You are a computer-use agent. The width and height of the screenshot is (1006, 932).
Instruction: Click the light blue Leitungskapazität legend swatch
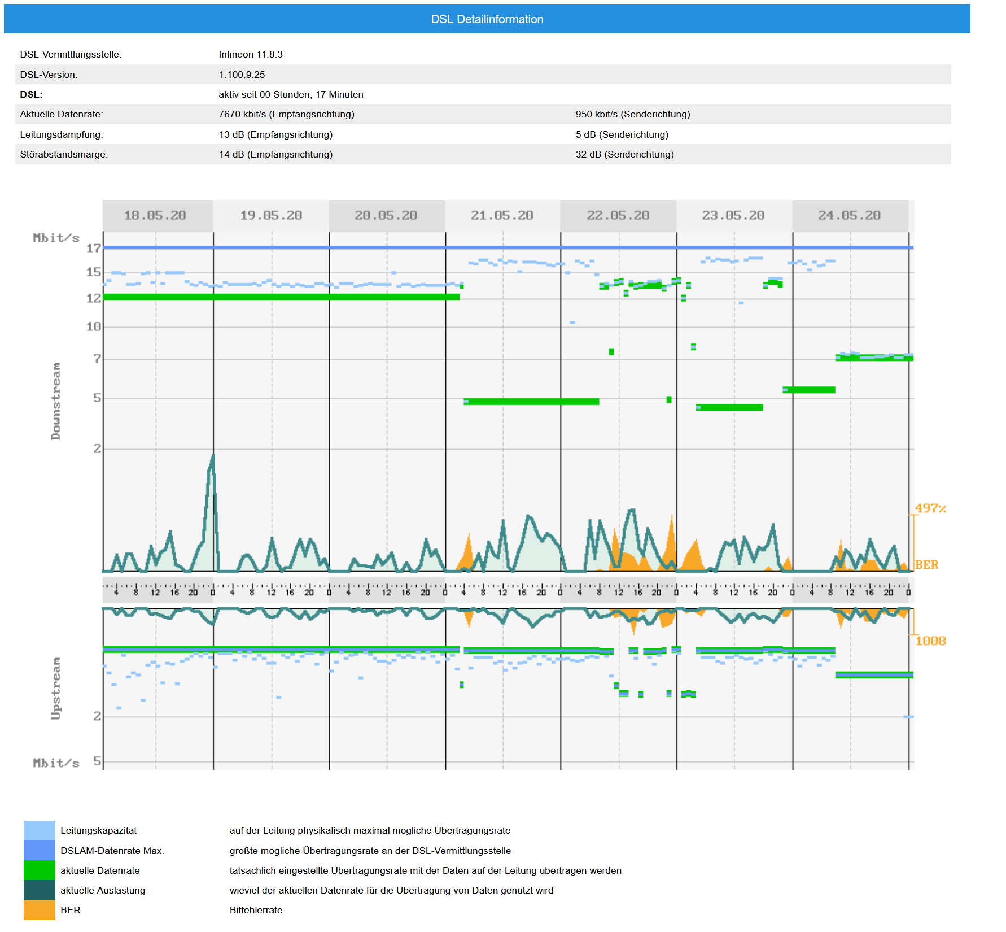point(39,830)
